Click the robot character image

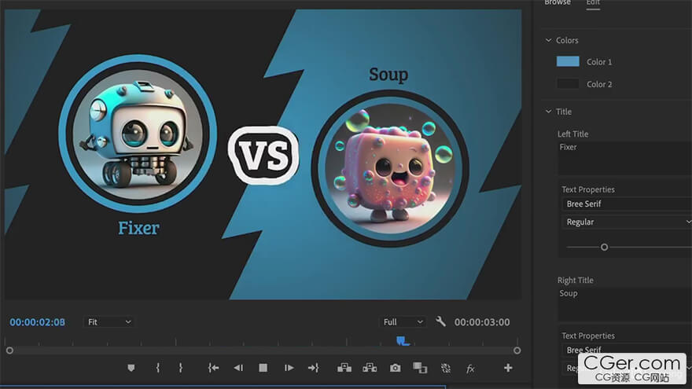pyautogui.click(x=138, y=134)
